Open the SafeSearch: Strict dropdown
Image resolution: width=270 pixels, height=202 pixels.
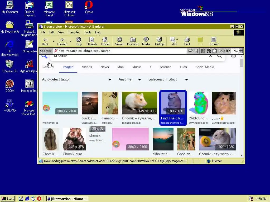[168, 79]
